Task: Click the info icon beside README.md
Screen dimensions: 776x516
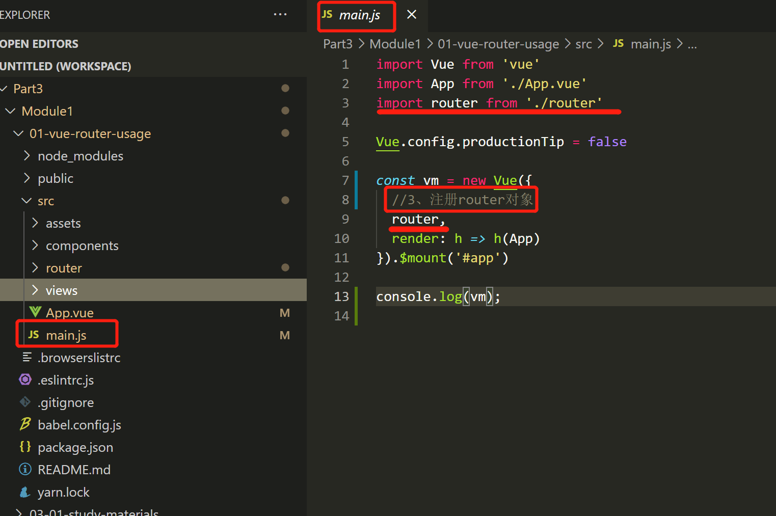Action: [25, 469]
